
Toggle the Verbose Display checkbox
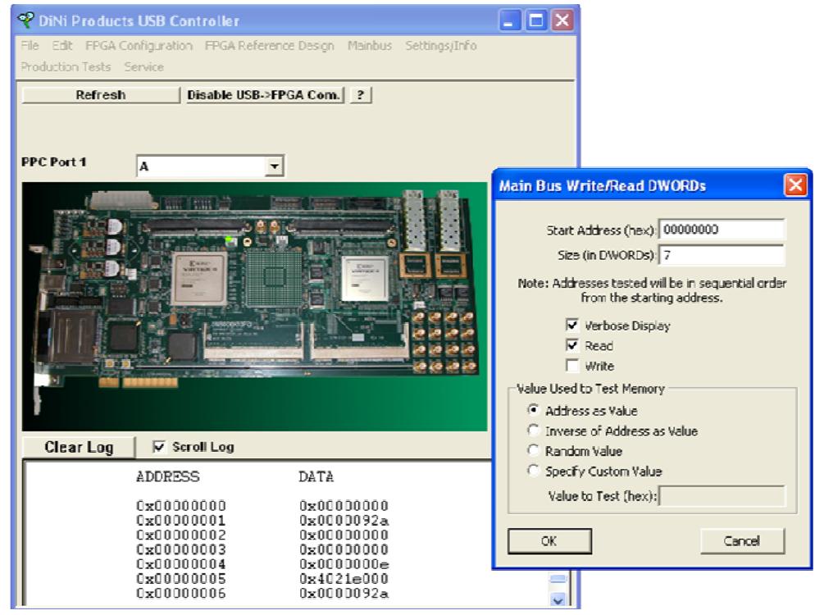tap(571, 325)
